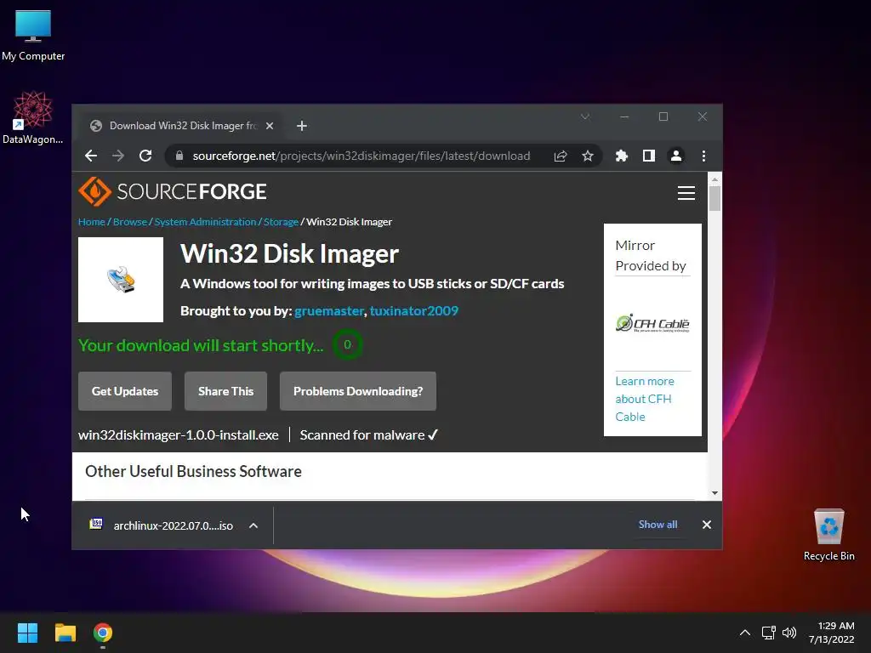Click the SourceForge logo
This screenshot has width=871, height=653.
click(172, 191)
